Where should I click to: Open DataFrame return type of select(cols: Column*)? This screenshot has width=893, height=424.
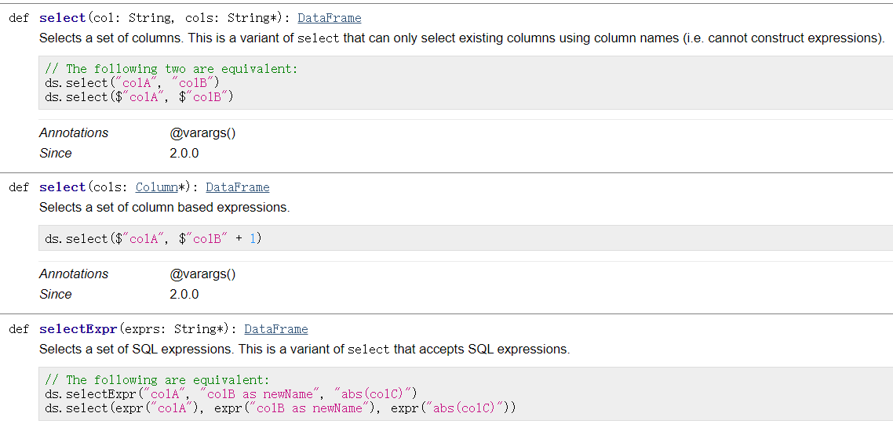pyautogui.click(x=237, y=187)
